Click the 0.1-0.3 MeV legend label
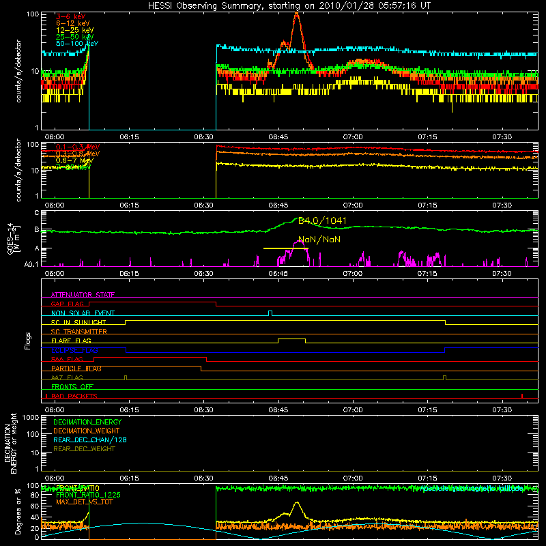The width and height of the screenshot is (546, 546). pyautogui.click(x=78, y=147)
